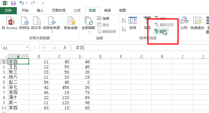This screenshot has width=209, height=113.
Task: Select cell with value 73
Action: coord(80,93)
